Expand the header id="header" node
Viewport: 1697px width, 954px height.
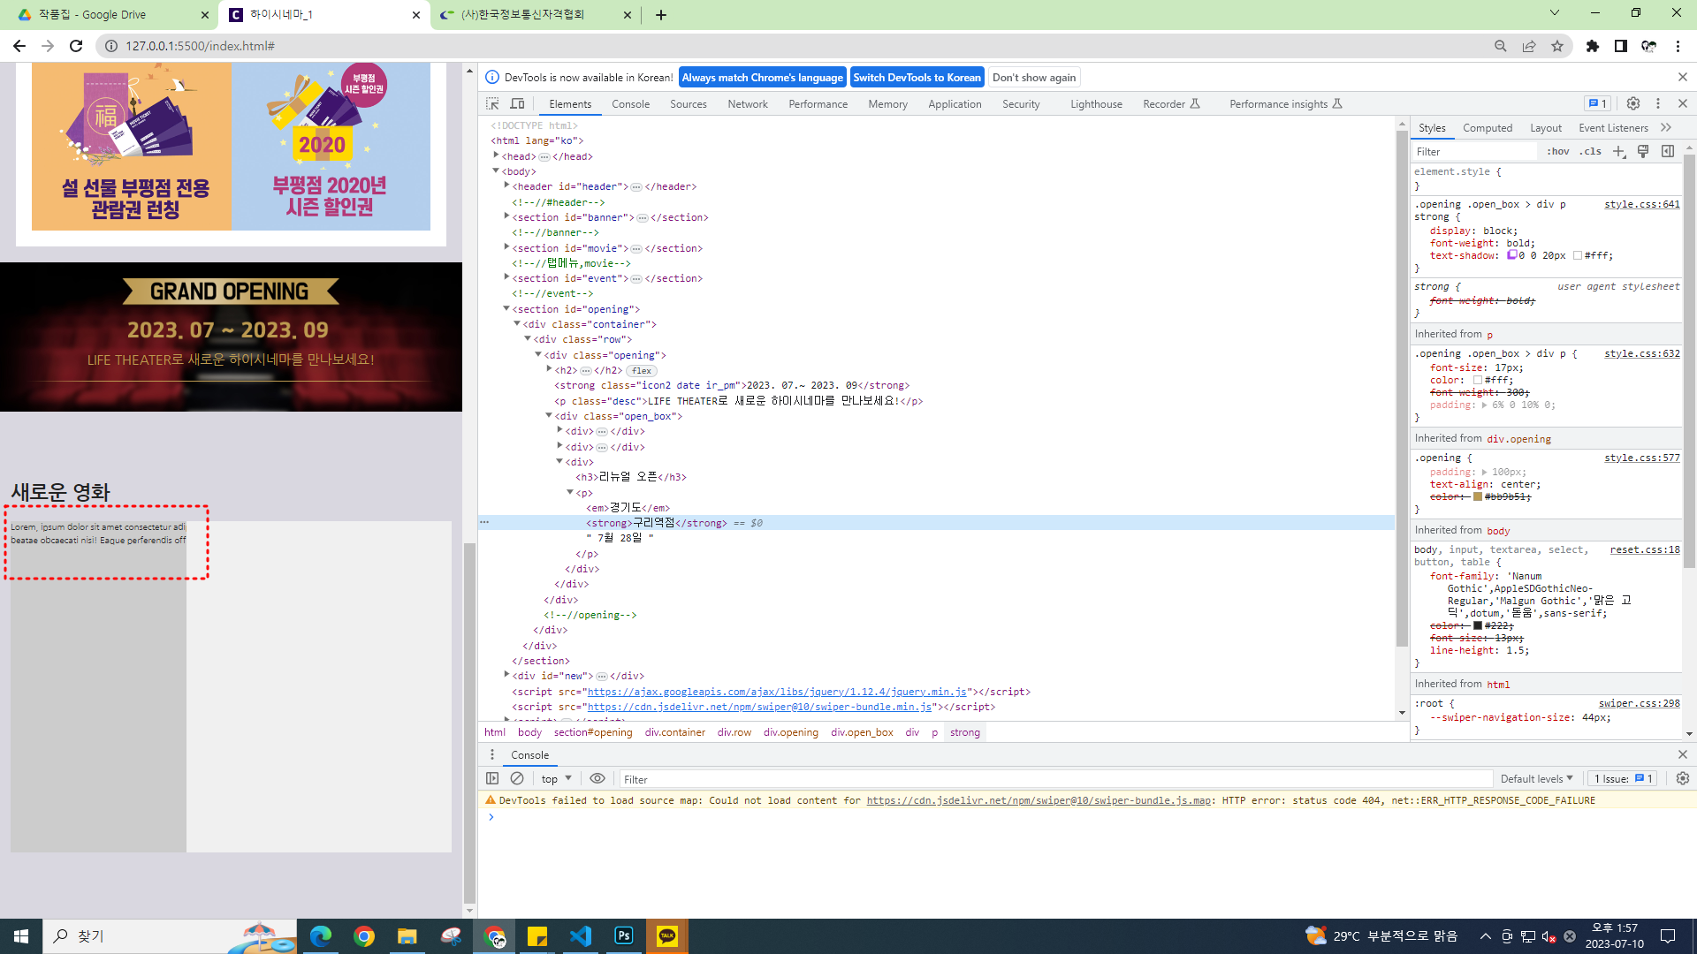click(506, 186)
